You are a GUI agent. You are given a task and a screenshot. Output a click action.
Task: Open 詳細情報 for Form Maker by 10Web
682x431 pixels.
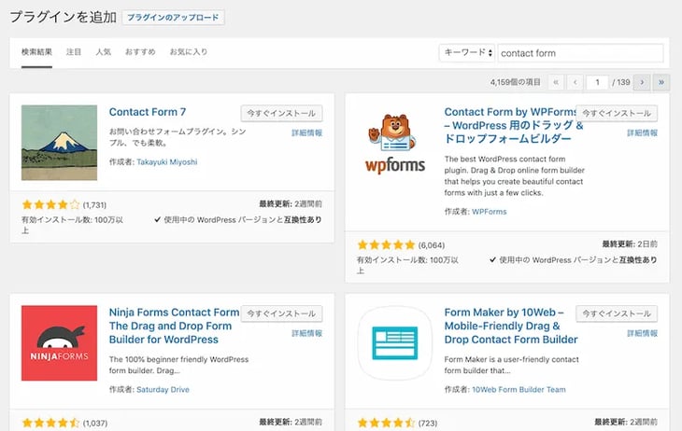coord(642,333)
